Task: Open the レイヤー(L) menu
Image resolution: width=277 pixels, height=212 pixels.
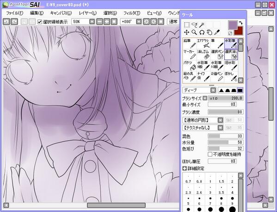Action: pyautogui.click(x=87, y=13)
